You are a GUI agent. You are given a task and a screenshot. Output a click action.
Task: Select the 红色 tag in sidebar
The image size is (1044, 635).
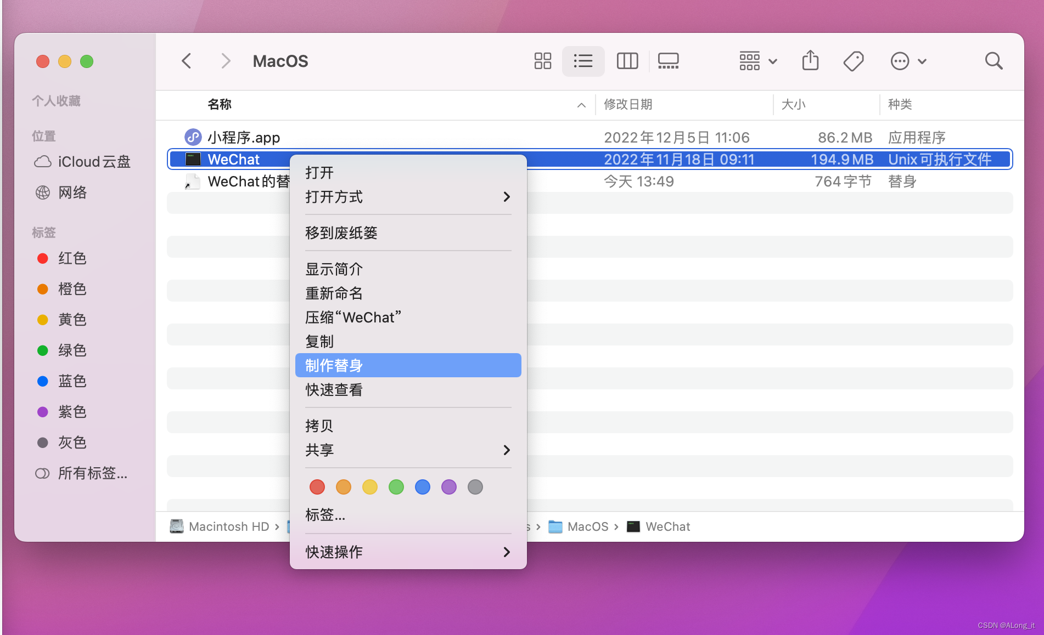coord(61,258)
